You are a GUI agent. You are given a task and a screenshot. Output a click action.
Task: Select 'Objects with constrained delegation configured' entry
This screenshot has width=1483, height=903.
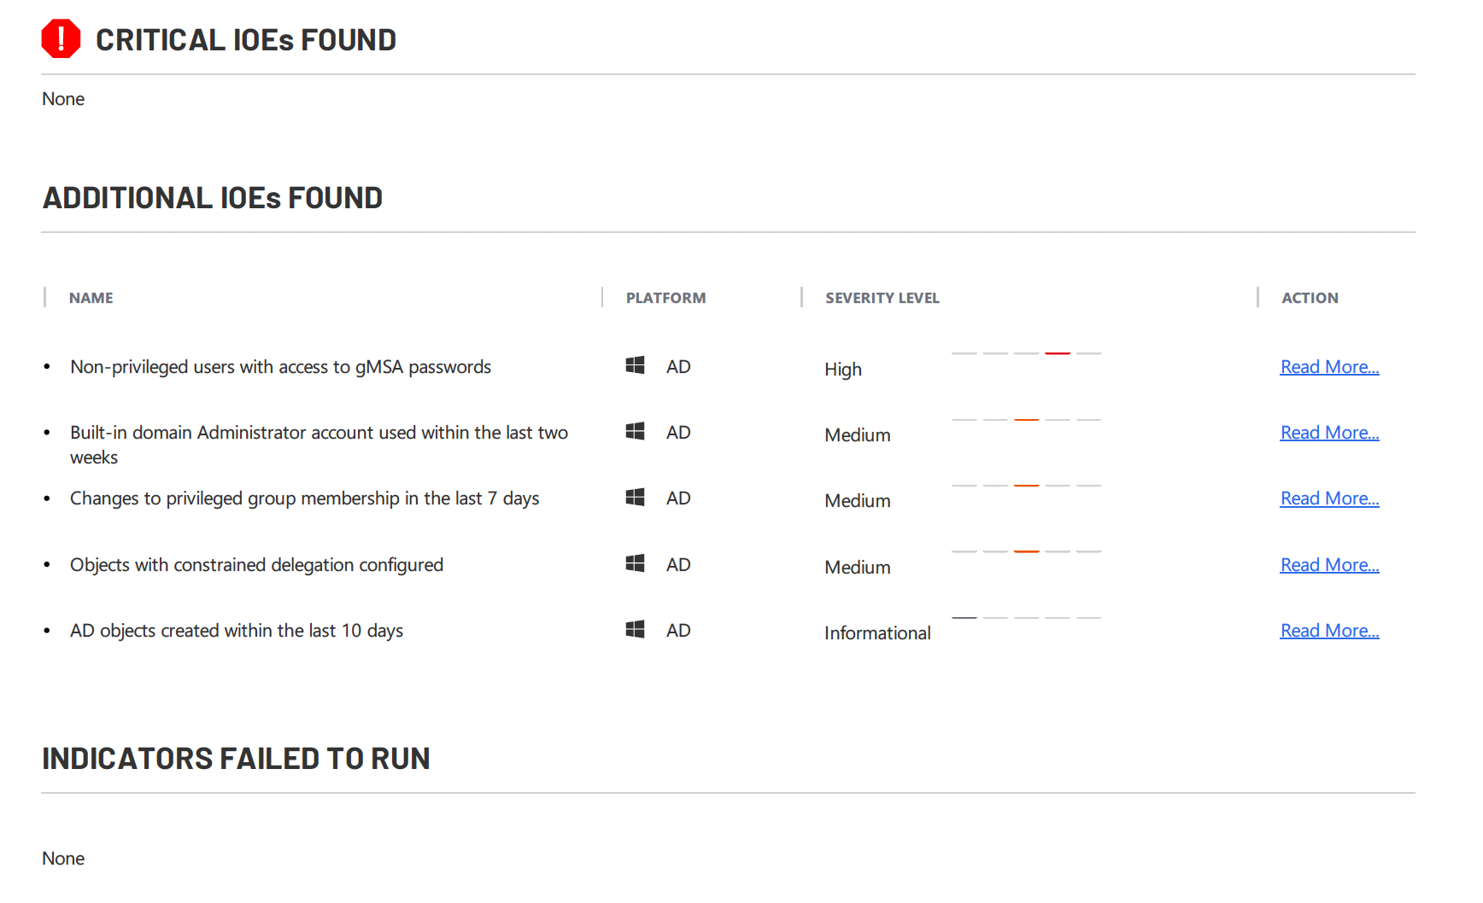[256, 565]
